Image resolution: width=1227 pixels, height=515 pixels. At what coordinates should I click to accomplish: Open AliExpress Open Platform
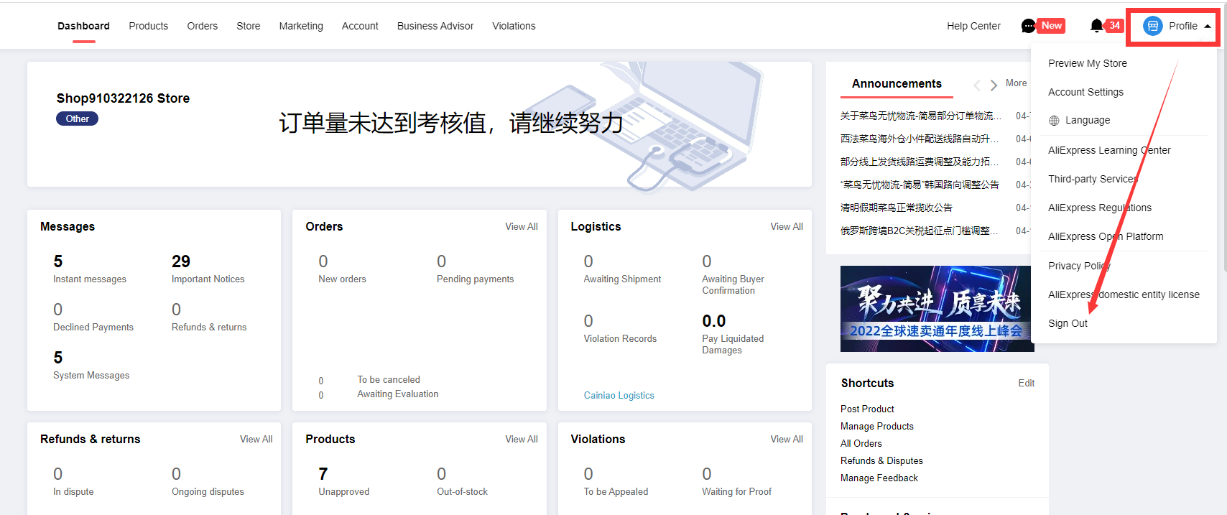[1106, 236]
